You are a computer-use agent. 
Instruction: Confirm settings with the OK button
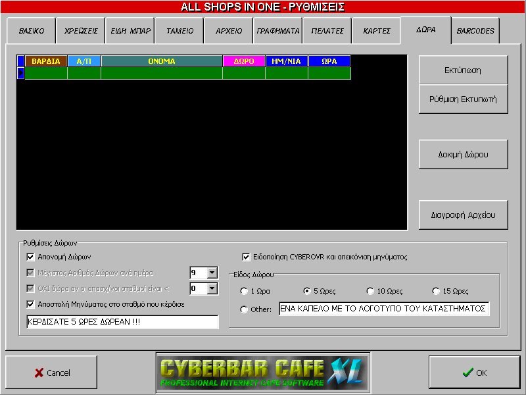(x=474, y=373)
